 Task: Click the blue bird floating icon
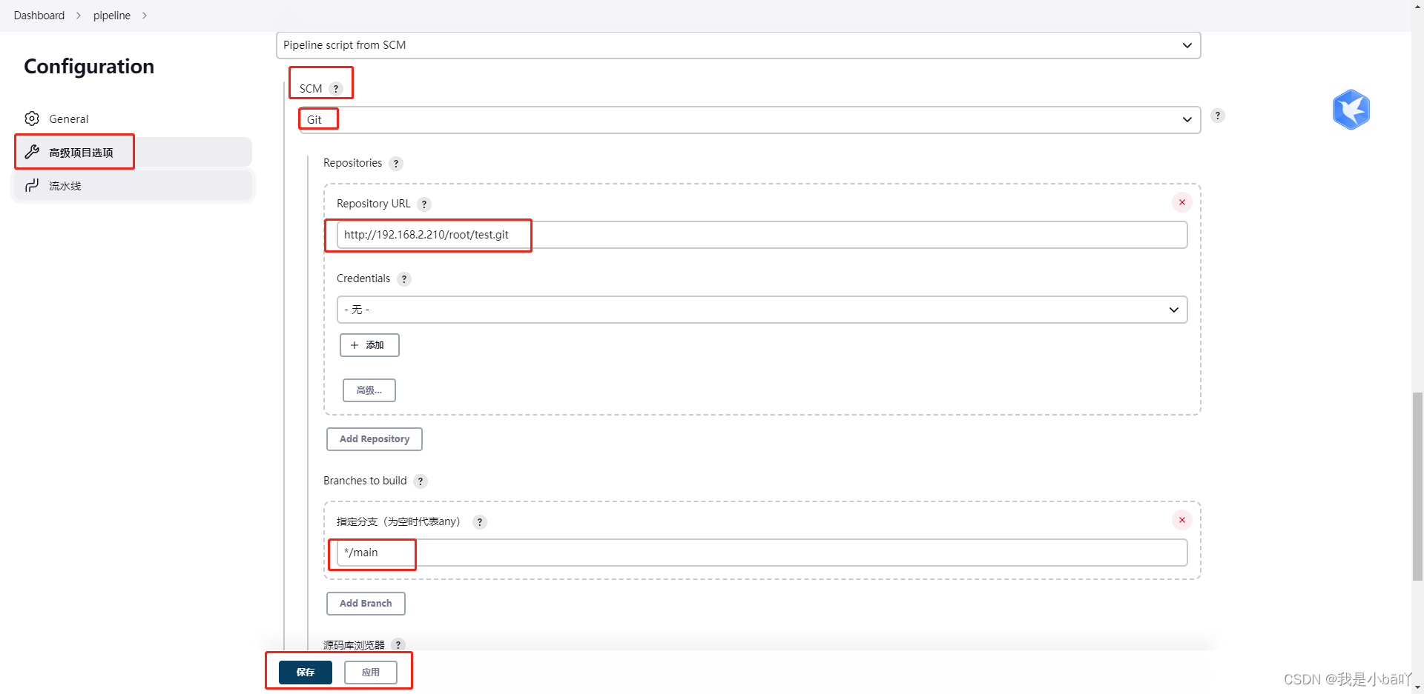1351,110
